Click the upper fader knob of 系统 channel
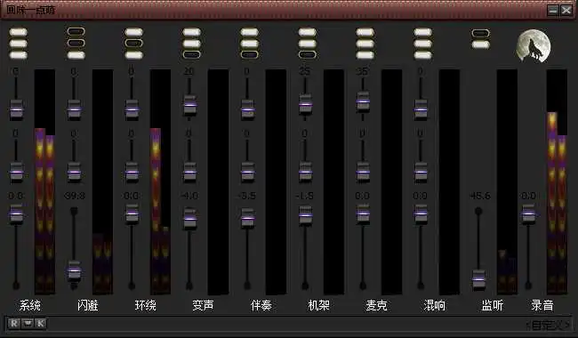Viewport: 578px width, 338px height. tap(16, 109)
